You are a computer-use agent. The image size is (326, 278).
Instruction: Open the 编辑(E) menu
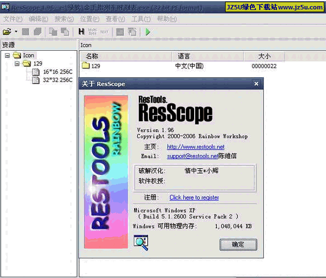tap(38, 19)
